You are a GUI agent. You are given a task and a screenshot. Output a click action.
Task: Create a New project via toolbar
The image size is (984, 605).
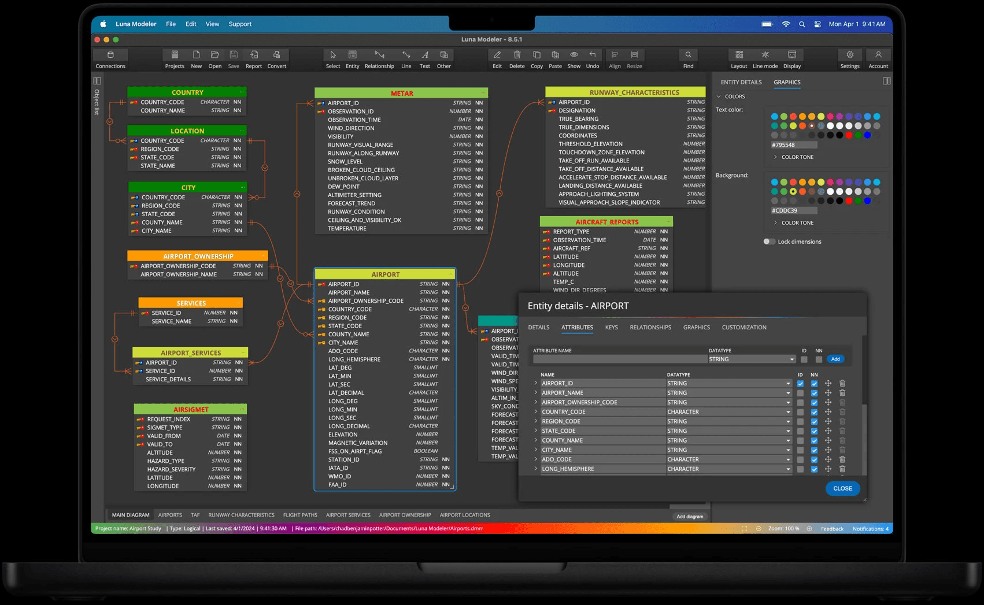197,55
